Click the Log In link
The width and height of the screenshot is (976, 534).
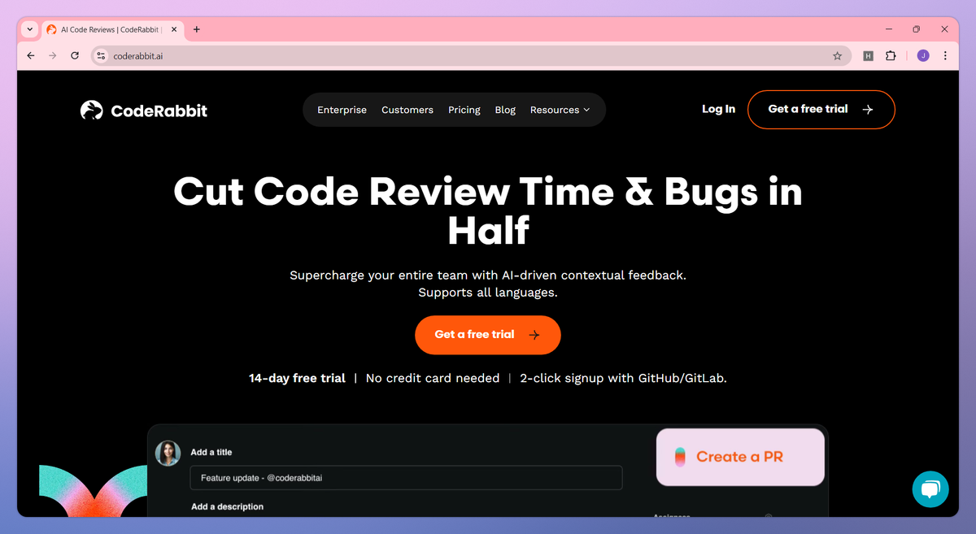[x=718, y=109]
